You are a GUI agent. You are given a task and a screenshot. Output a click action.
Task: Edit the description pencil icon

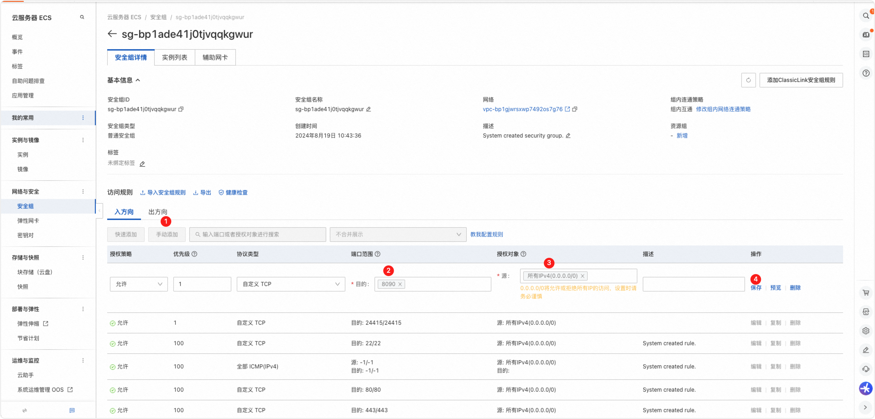[x=568, y=136]
